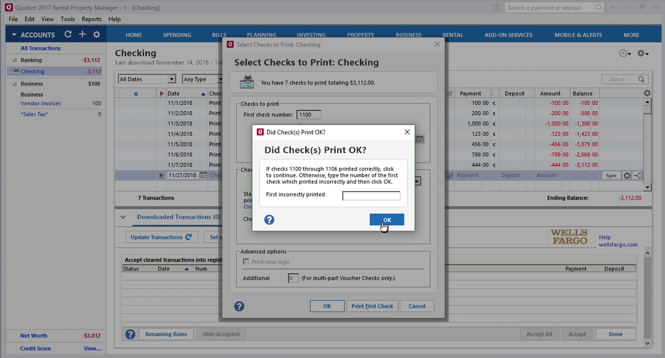665x358 pixels.
Task: Click the attachment paperclip column header
Action: [450, 93]
